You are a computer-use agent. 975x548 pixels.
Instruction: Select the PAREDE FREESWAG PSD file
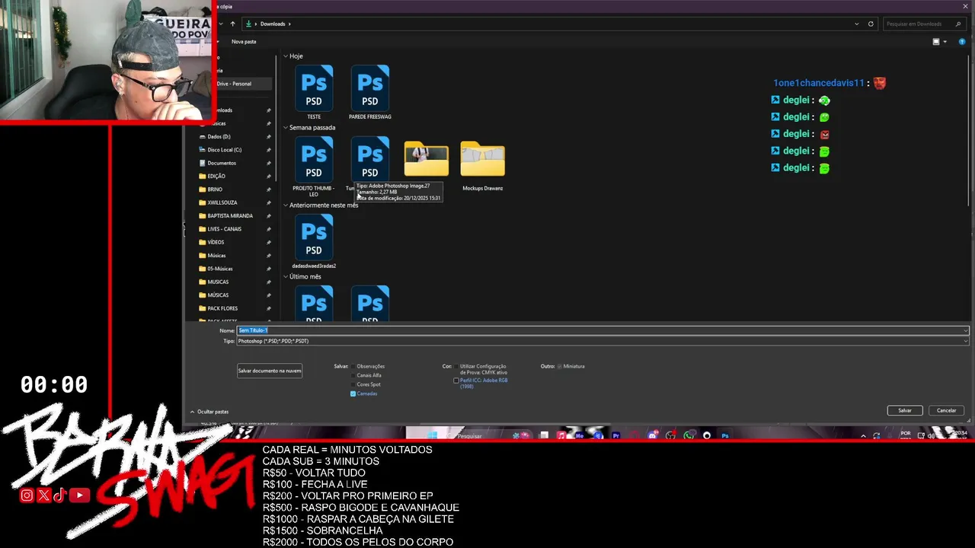tap(370, 92)
